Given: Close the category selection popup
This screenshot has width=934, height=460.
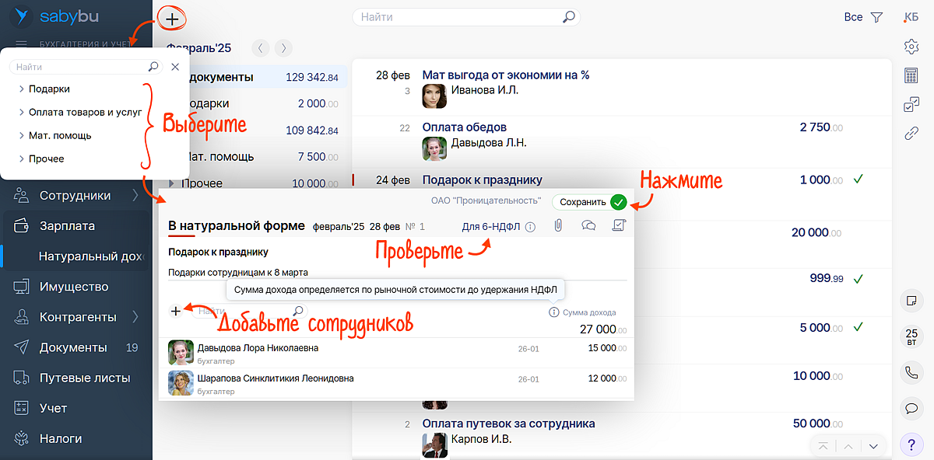Looking at the screenshot, I should point(175,68).
